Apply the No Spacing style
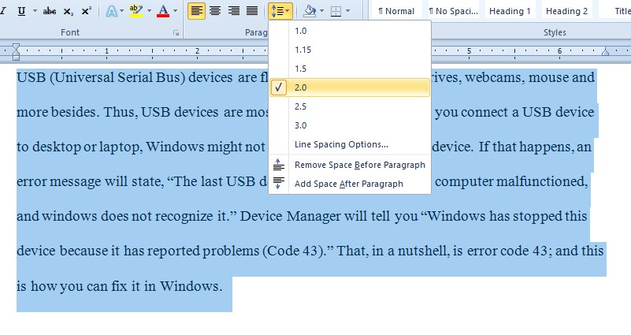631x335 pixels. [454, 11]
